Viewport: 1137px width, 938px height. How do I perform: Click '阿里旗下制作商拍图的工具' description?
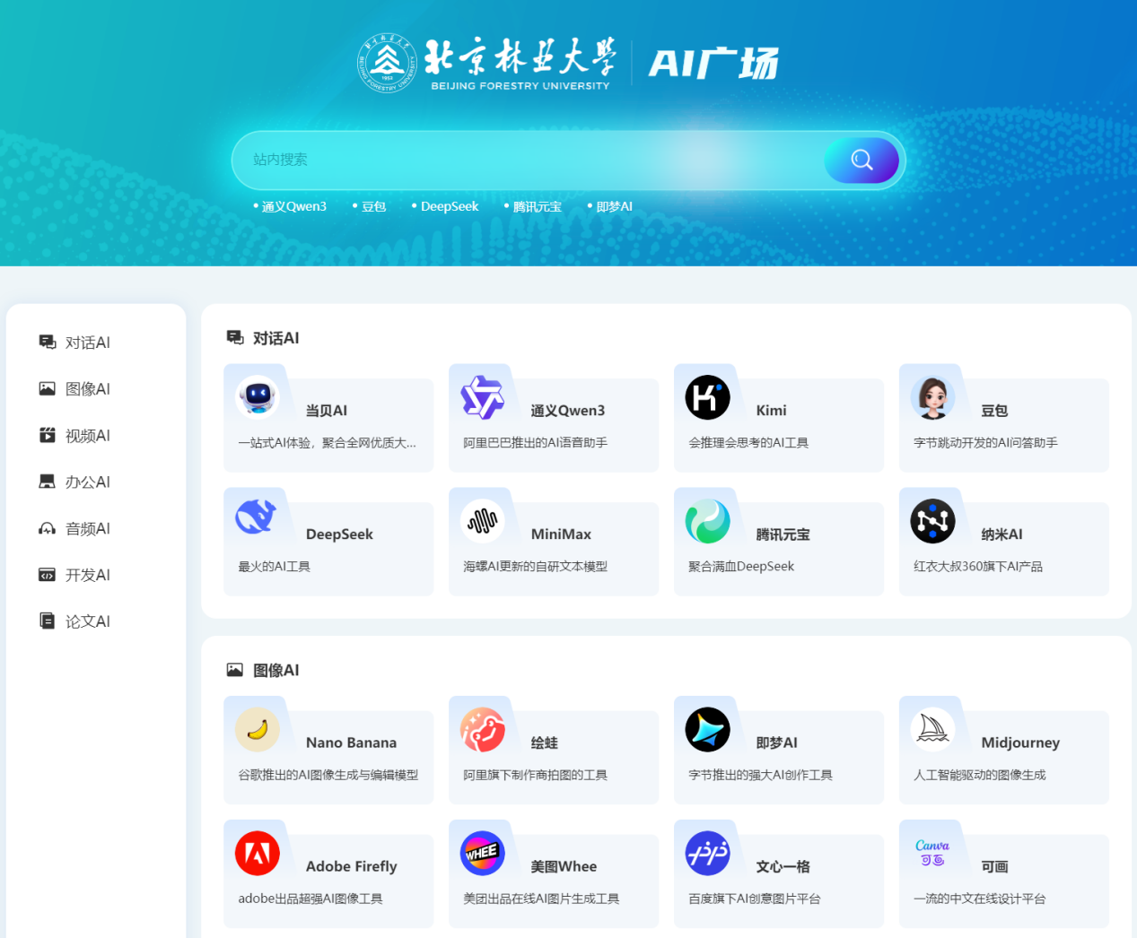(536, 776)
